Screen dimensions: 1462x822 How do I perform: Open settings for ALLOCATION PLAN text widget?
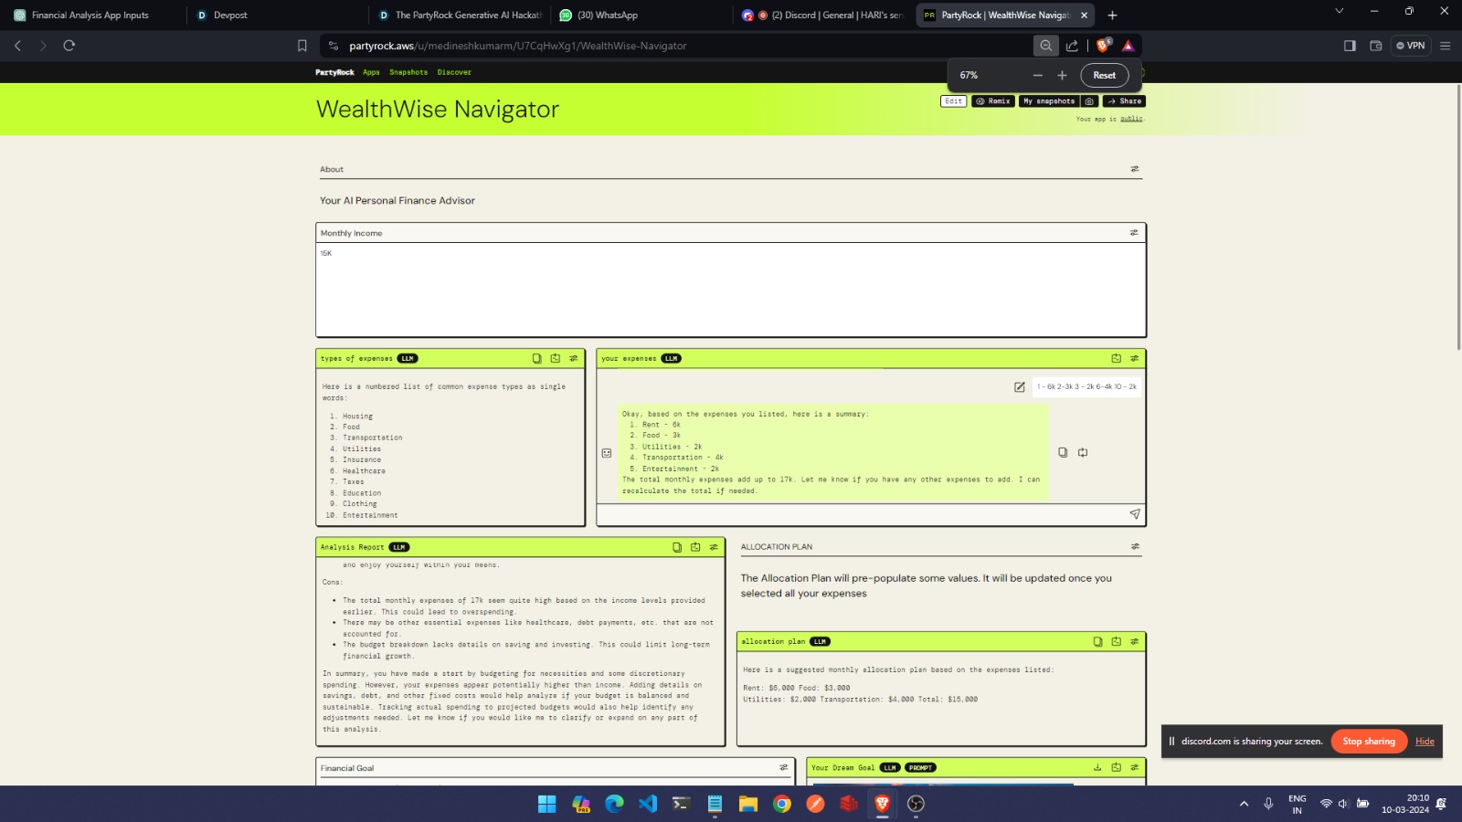[x=1135, y=546]
